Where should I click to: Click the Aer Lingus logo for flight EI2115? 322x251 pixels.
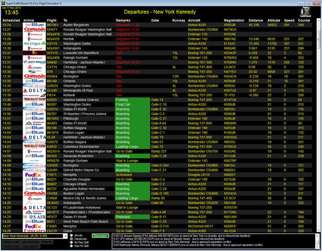point(34,43)
